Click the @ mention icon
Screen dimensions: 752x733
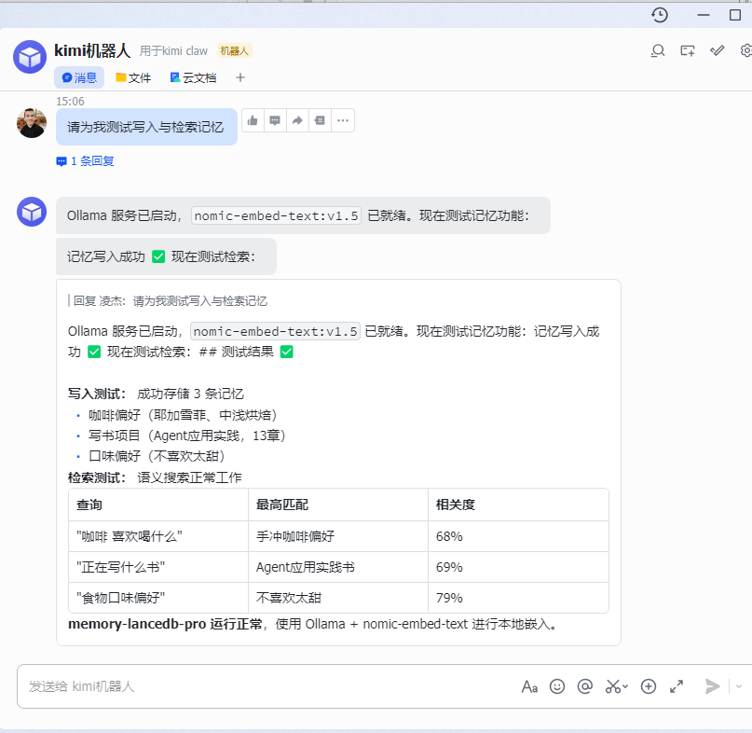pyautogui.click(x=585, y=686)
